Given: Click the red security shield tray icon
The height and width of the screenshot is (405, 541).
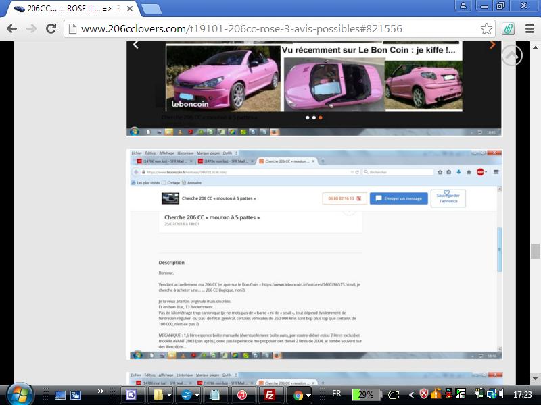Looking at the screenshot, I should [424, 394].
